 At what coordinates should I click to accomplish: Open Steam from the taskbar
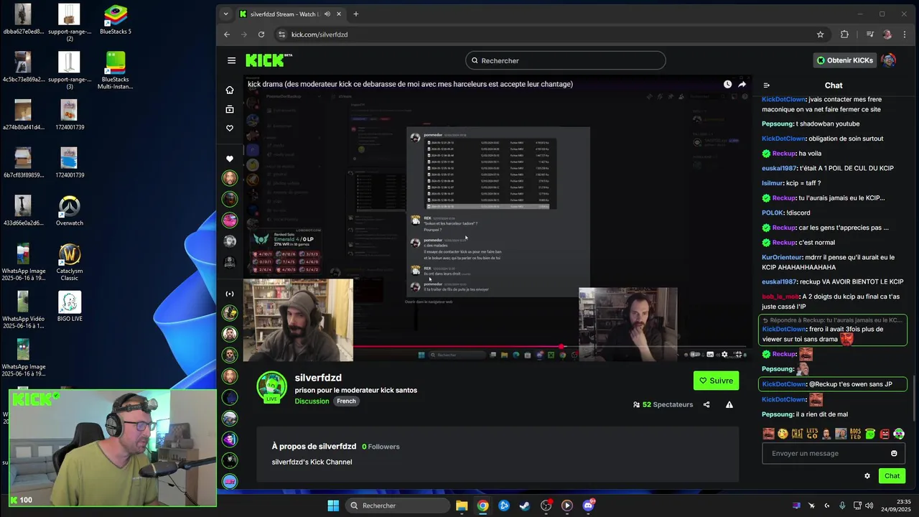click(x=525, y=506)
